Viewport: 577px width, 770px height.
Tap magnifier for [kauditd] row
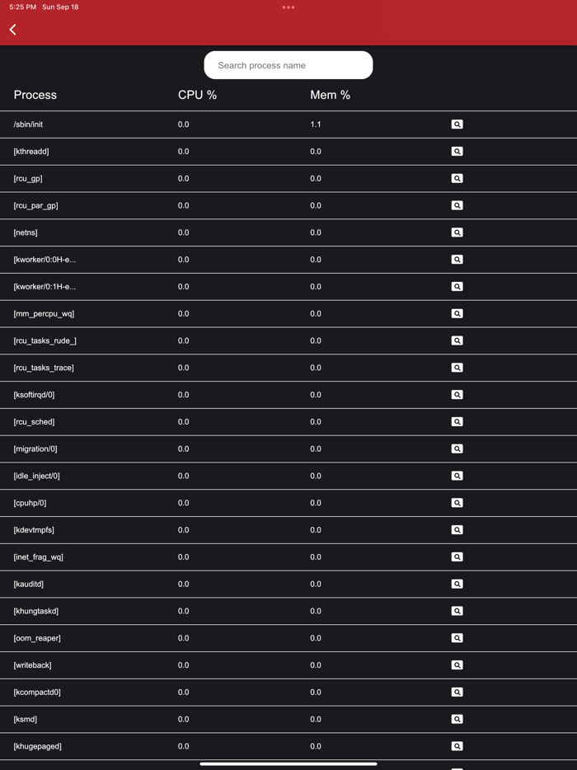(x=457, y=584)
